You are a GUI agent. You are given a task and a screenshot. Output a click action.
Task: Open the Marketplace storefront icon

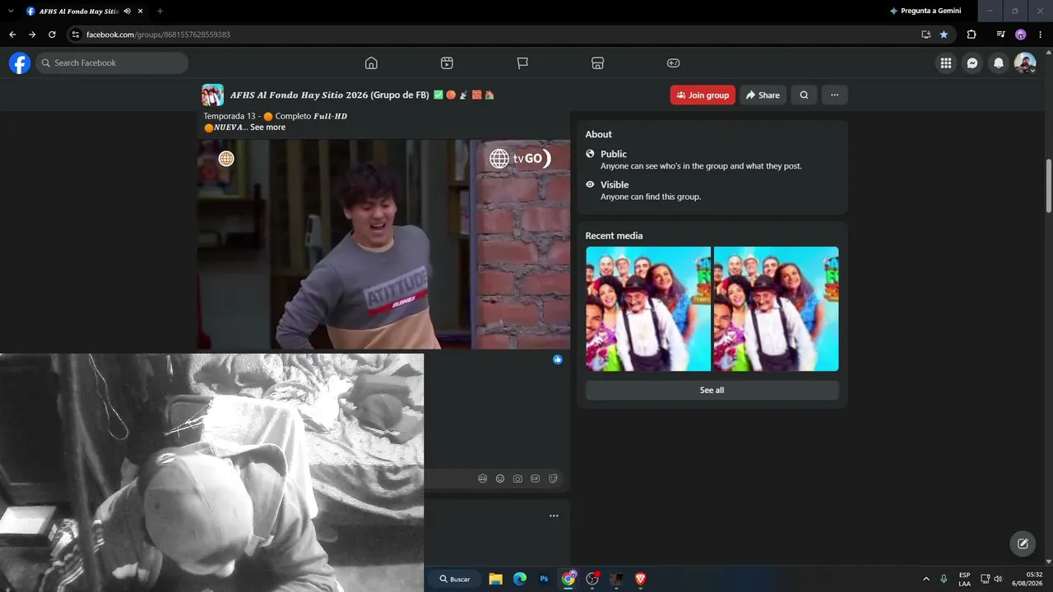[x=598, y=63]
